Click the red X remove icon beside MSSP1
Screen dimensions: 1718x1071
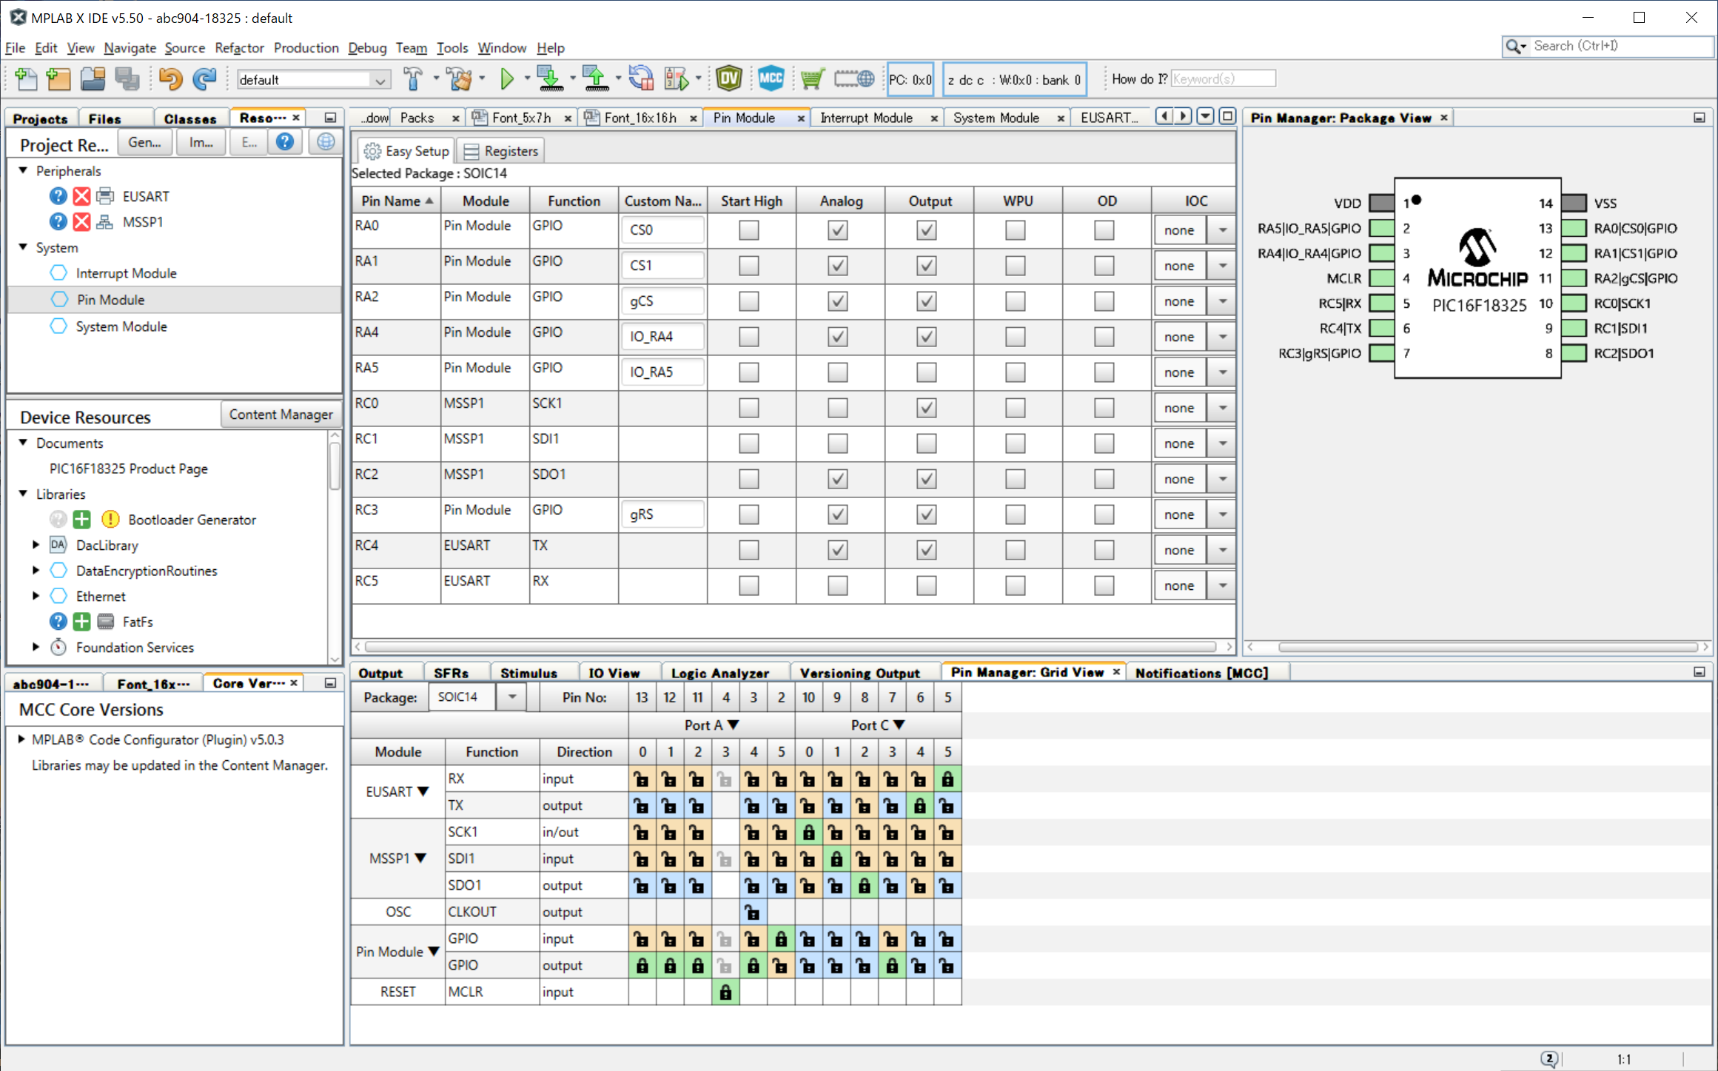(81, 221)
